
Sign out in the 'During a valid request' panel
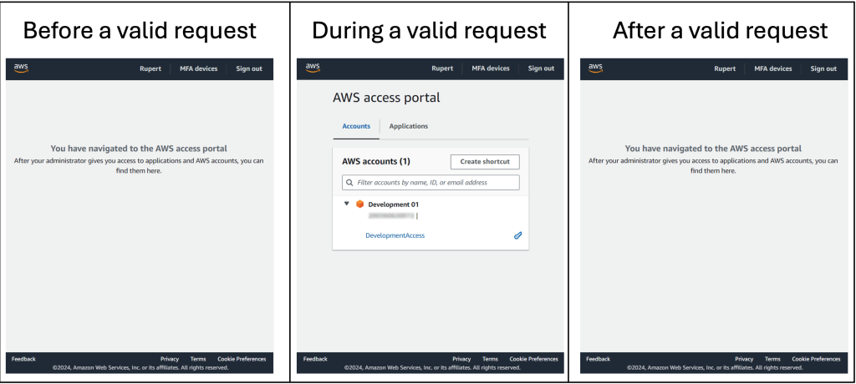pyautogui.click(x=541, y=68)
